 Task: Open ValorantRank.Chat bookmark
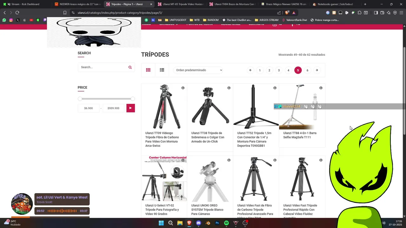294,20
